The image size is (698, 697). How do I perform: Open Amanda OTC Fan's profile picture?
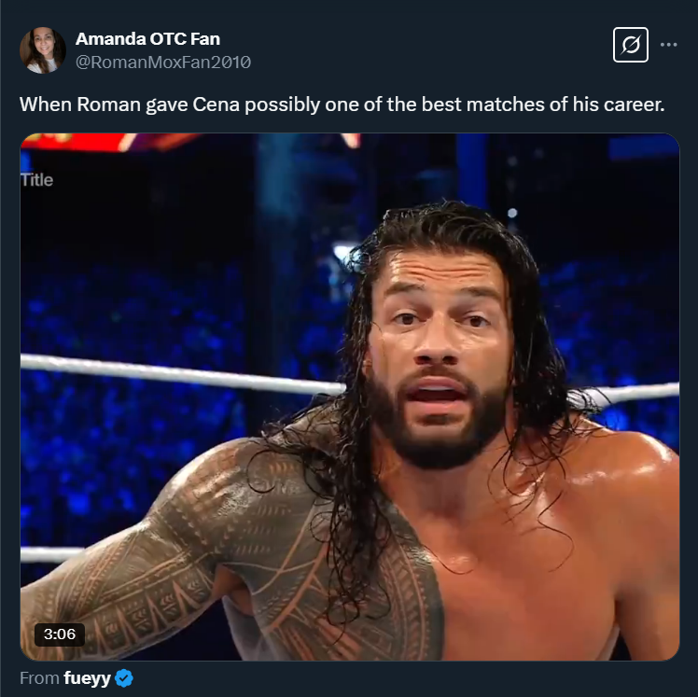43,50
